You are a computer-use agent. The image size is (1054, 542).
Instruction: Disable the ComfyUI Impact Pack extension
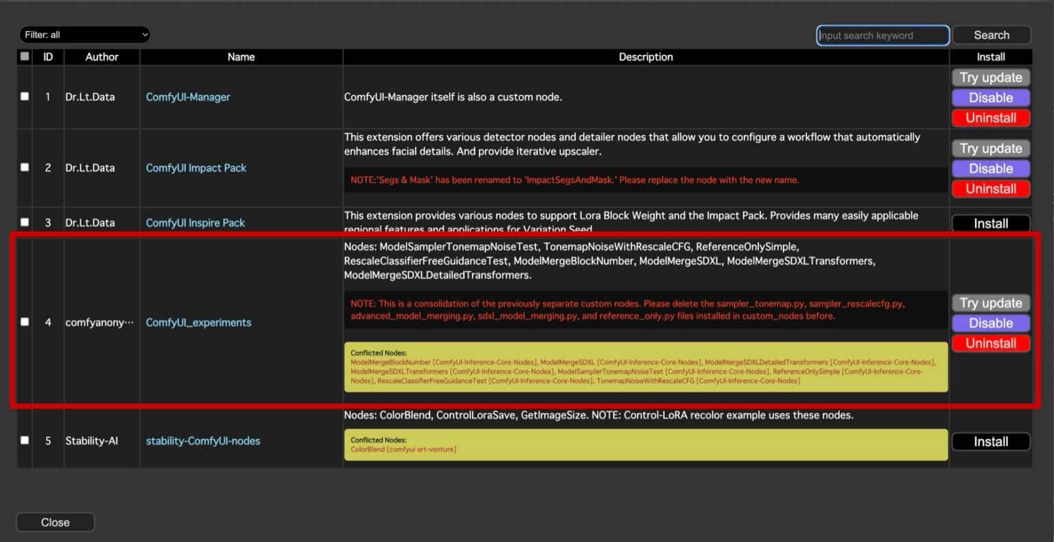pos(991,168)
